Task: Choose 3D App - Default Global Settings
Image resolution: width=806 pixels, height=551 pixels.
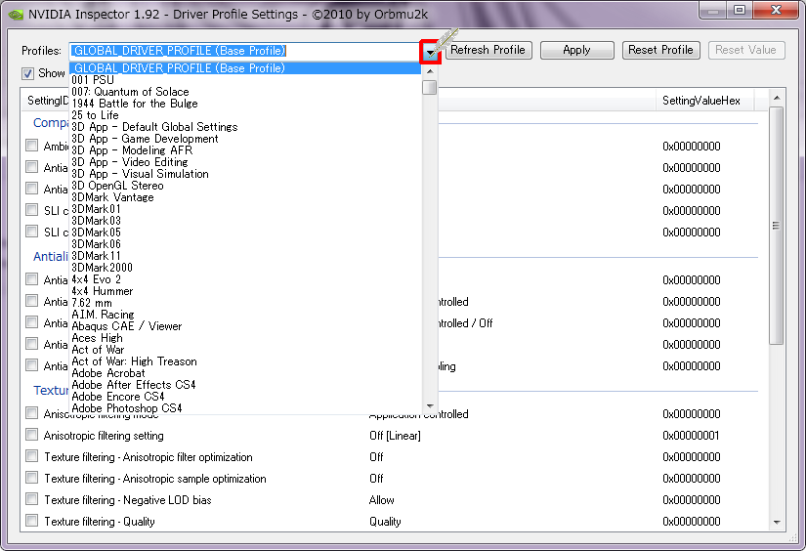Action: [x=245, y=127]
